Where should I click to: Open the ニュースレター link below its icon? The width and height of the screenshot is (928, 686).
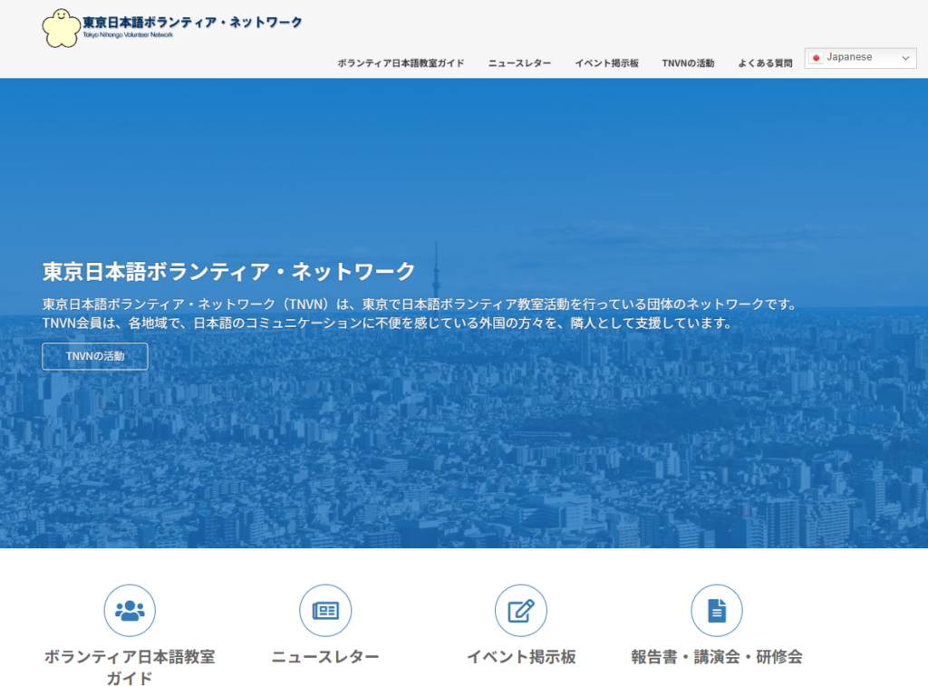pyautogui.click(x=325, y=655)
